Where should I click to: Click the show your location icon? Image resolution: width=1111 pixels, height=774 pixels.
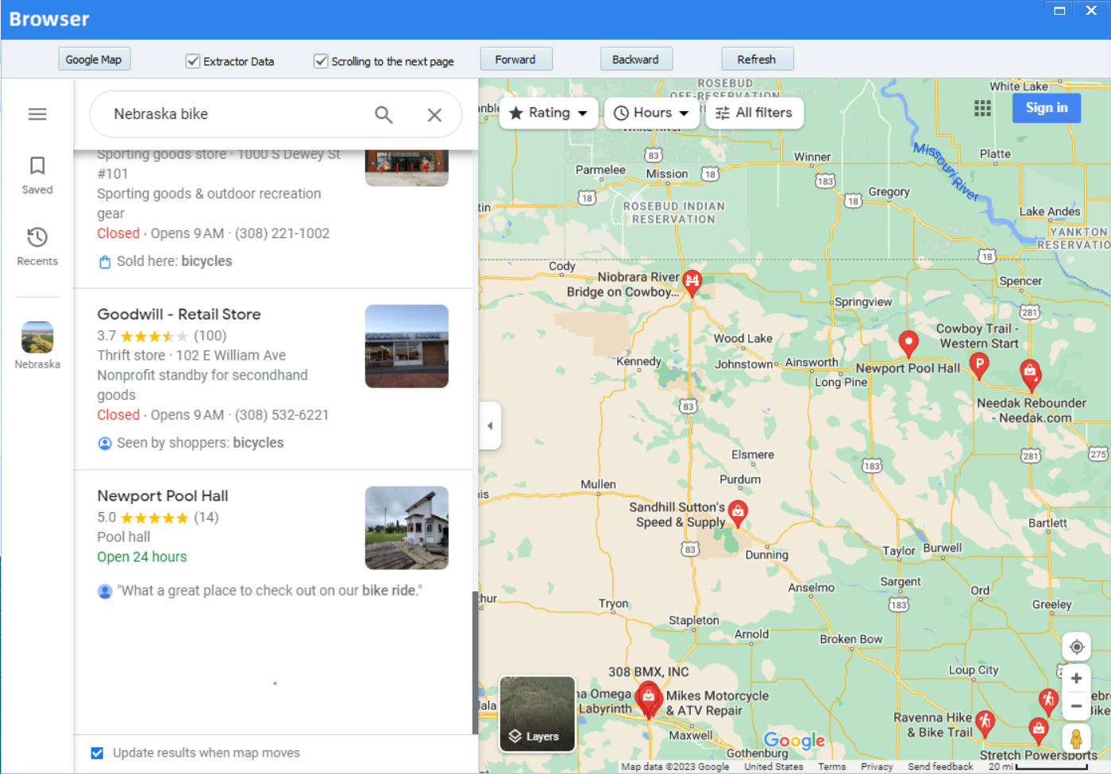click(x=1076, y=647)
